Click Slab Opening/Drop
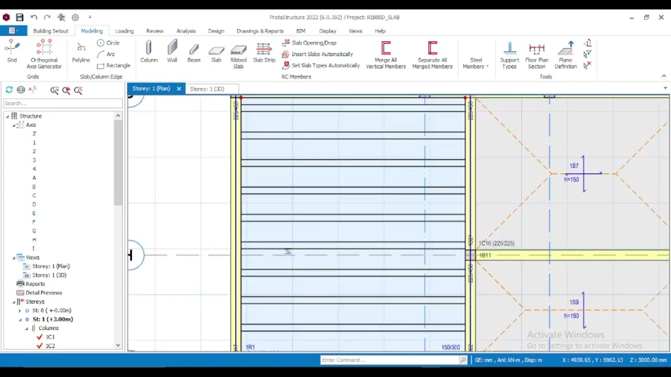The width and height of the screenshot is (671, 377). (x=309, y=43)
